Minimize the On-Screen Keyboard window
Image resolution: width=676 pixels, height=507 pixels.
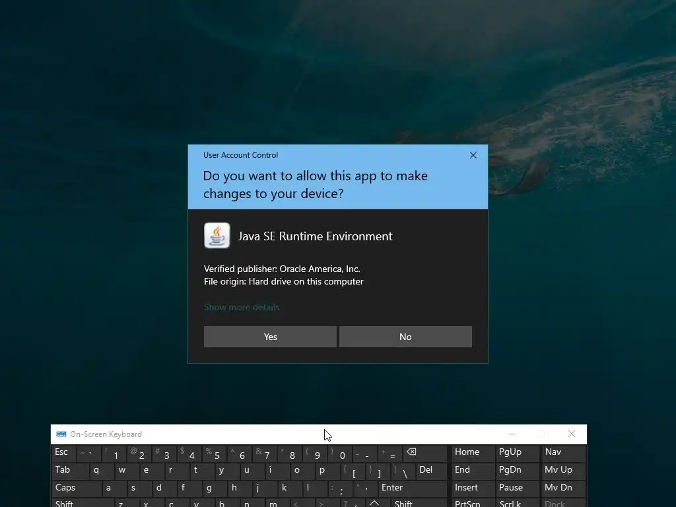click(x=512, y=434)
